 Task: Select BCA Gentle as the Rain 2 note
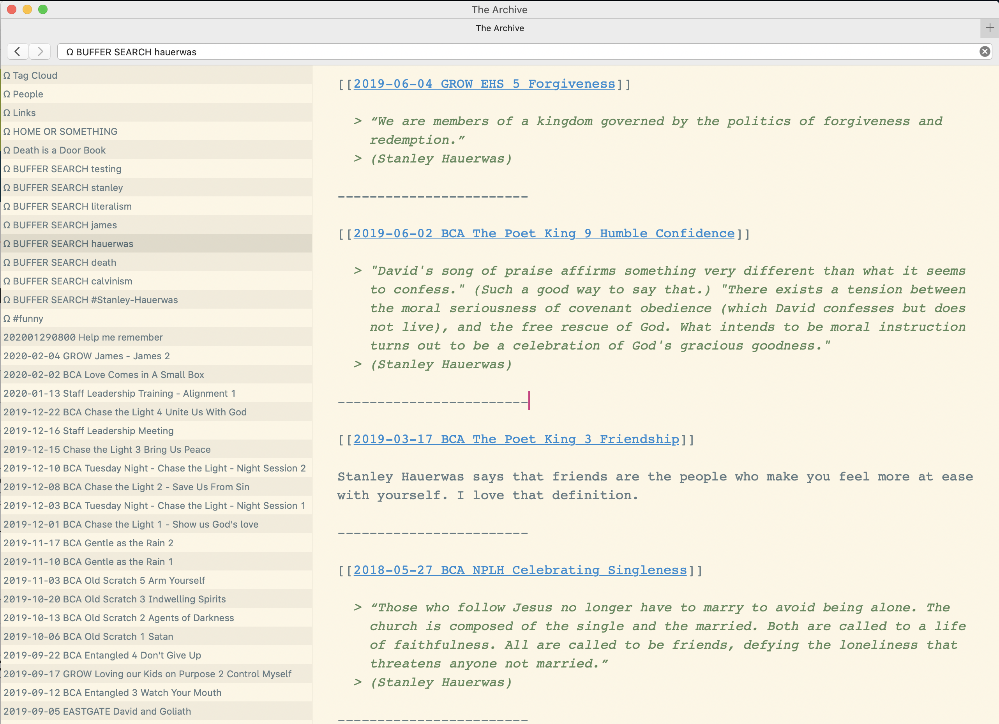coord(156,543)
